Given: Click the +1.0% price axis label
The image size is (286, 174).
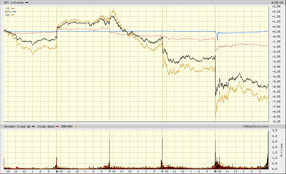Looking at the screenshot, I should 276,22.
